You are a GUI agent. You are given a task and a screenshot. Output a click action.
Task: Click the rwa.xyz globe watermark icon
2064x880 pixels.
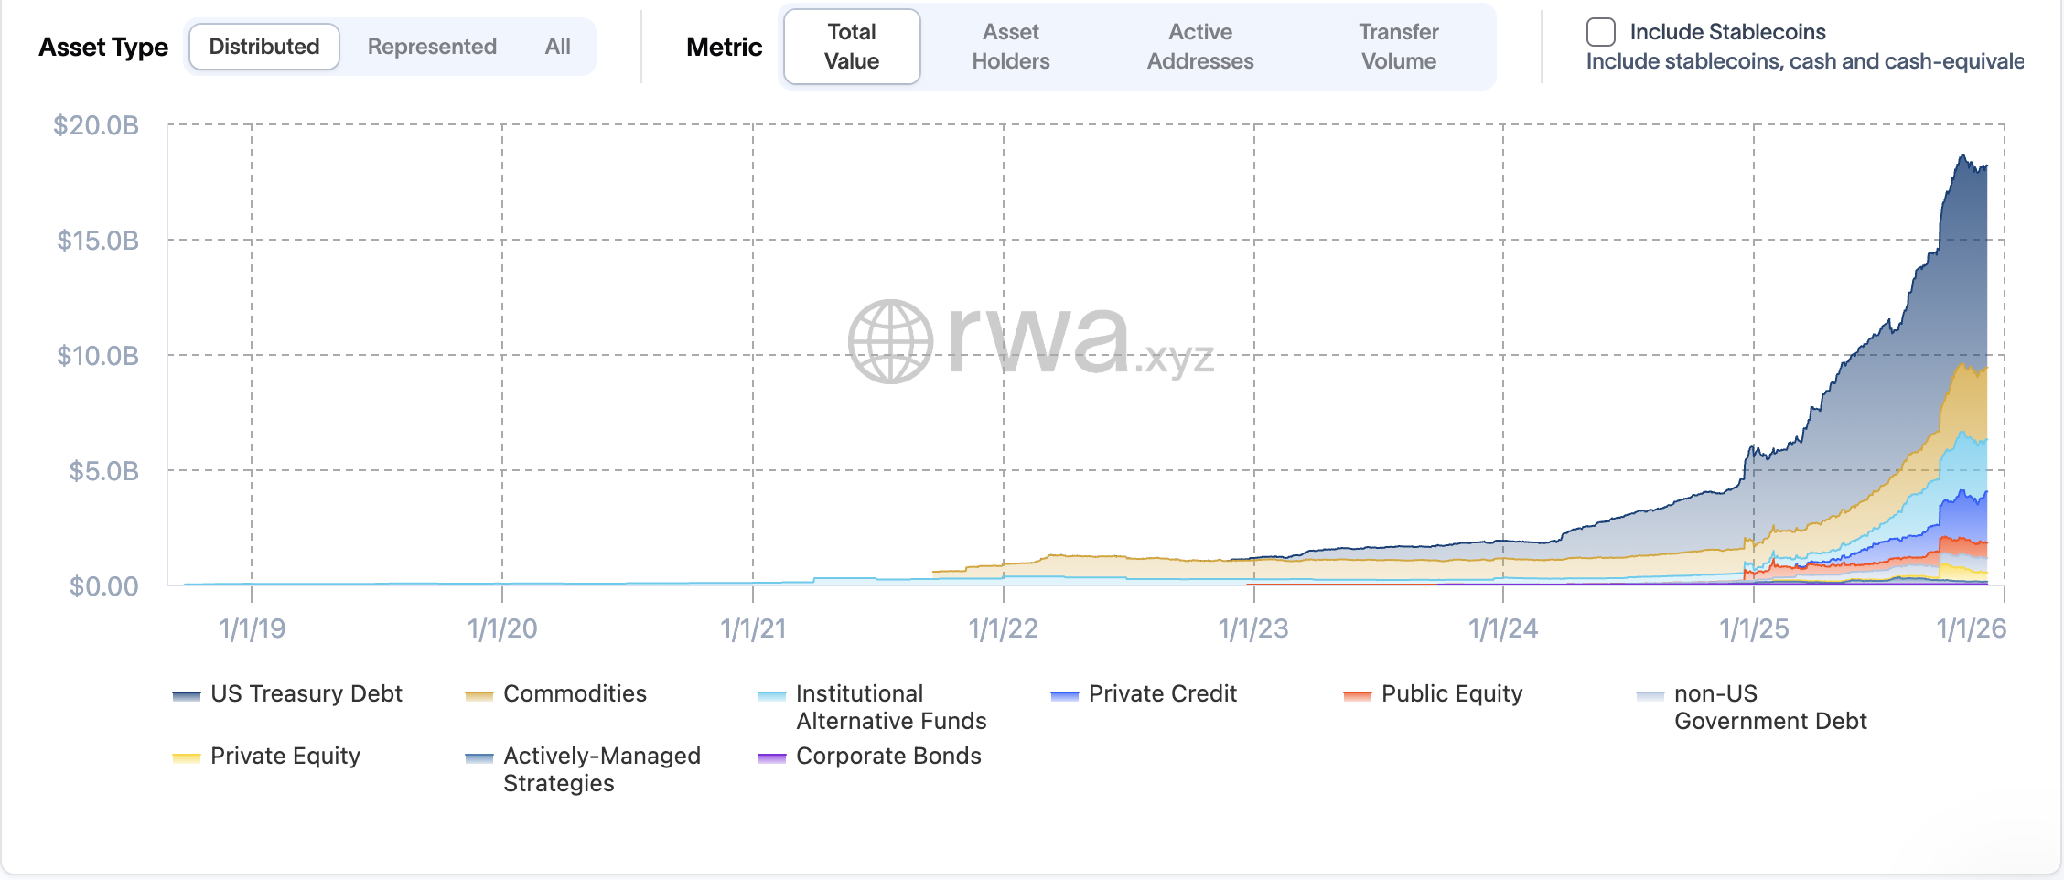tap(890, 341)
